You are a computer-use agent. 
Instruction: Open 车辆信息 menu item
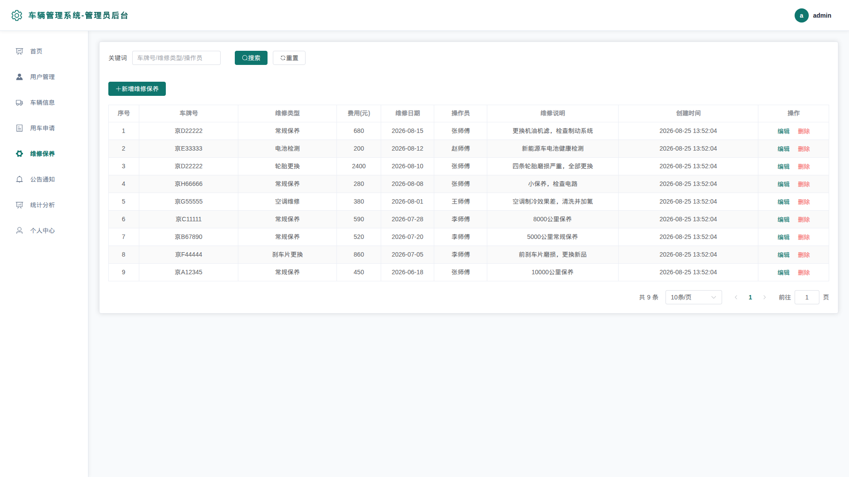44,102
